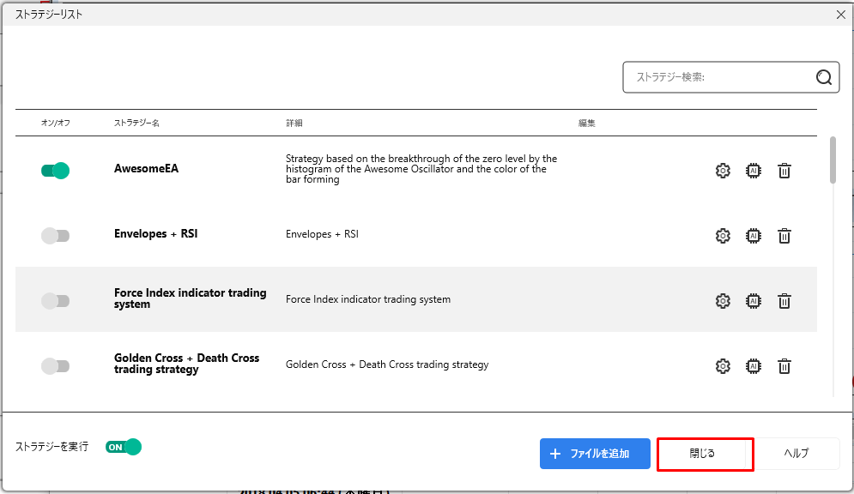Viewport: 854px width, 494px height.
Task: Open settings gear for Envelopes + RSI
Action: (x=723, y=236)
